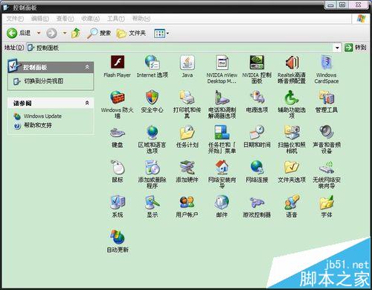This screenshot has height=290, width=372.
Task: Expand the back history dropdown arrow
Action: pyautogui.click(x=39, y=33)
